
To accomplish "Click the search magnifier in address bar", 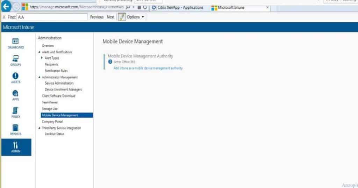I will tap(128, 7).
